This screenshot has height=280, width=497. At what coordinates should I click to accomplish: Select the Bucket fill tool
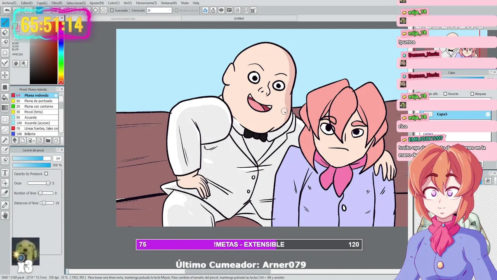pyautogui.click(x=5, y=97)
